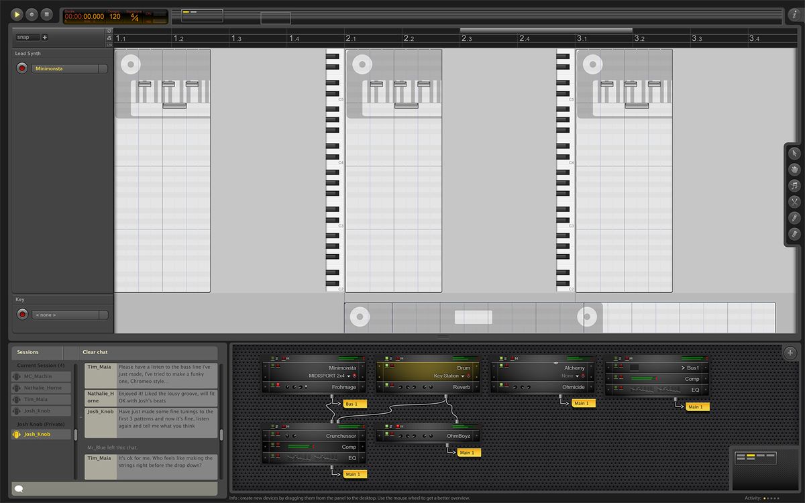This screenshot has height=503, width=805.
Task: Select the eraser tool
Action: pyautogui.click(x=794, y=234)
